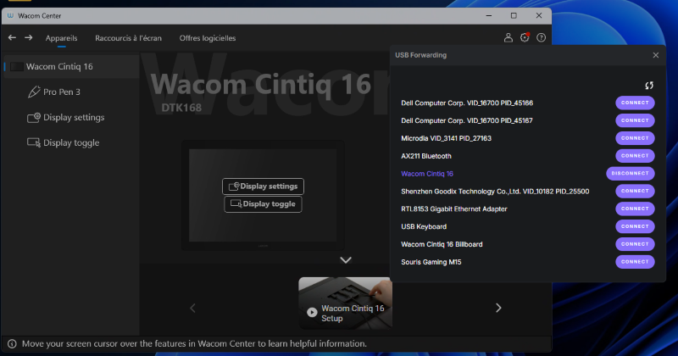The width and height of the screenshot is (678, 356).
Task: Click the USB Forwarding panel title
Action: point(420,55)
